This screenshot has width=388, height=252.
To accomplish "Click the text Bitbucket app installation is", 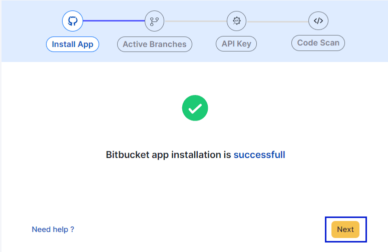I will click(169, 155).
